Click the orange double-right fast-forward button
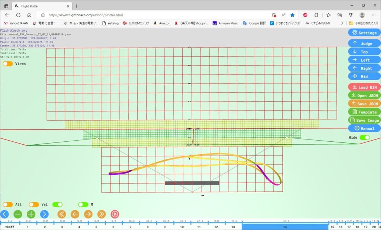Viewport: 381px width, 230px height. click(x=102, y=214)
